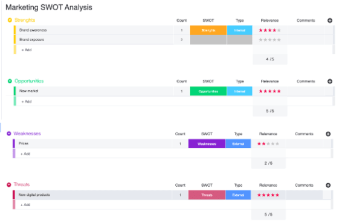Click Relevance column header in Opportunities group
The width and height of the screenshot is (339, 223).
[x=270, y=82]
